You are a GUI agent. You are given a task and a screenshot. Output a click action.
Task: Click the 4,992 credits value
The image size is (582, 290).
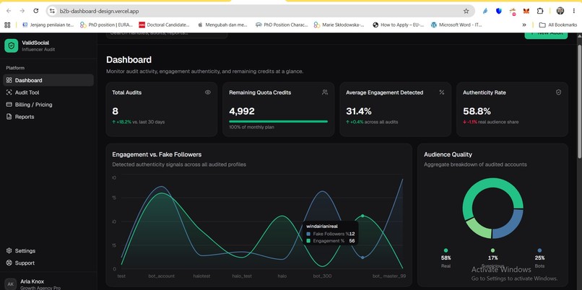[x=242, y=111]
